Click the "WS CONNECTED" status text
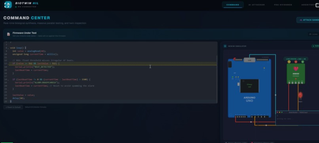This screenshot has width=319, height=143. (x=27, y=7)
